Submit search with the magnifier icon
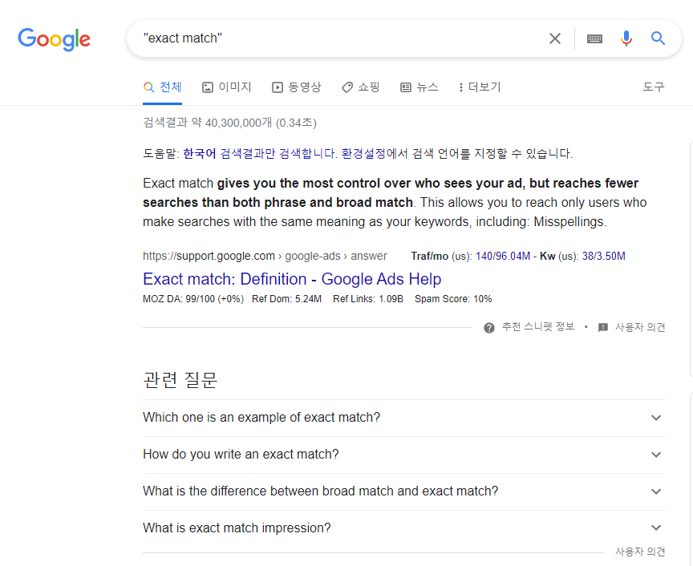693x566 pixels. pyautogui.click(x=658, y=38)
